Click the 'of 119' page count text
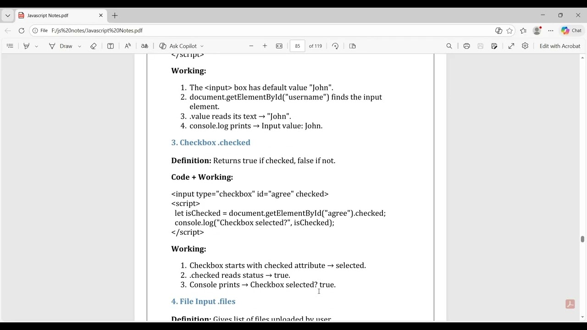The image size is (587, 330). [316, 46]
